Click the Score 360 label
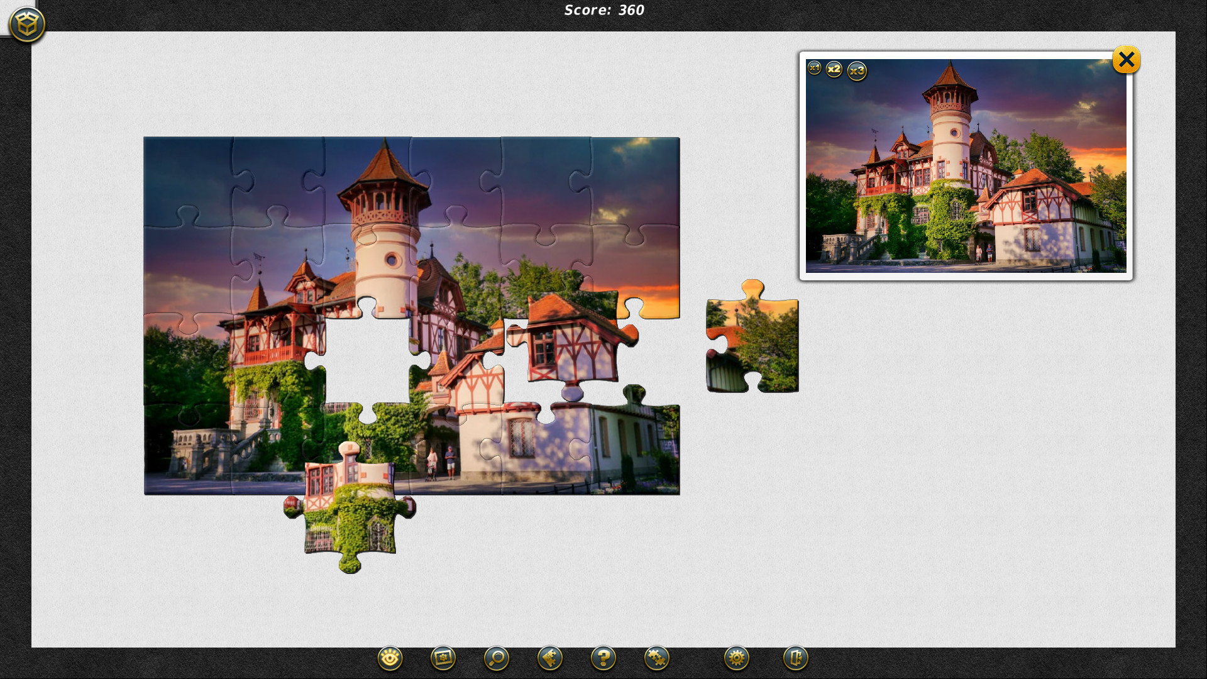Screen dimensions: 1207x679 (603, 10)
